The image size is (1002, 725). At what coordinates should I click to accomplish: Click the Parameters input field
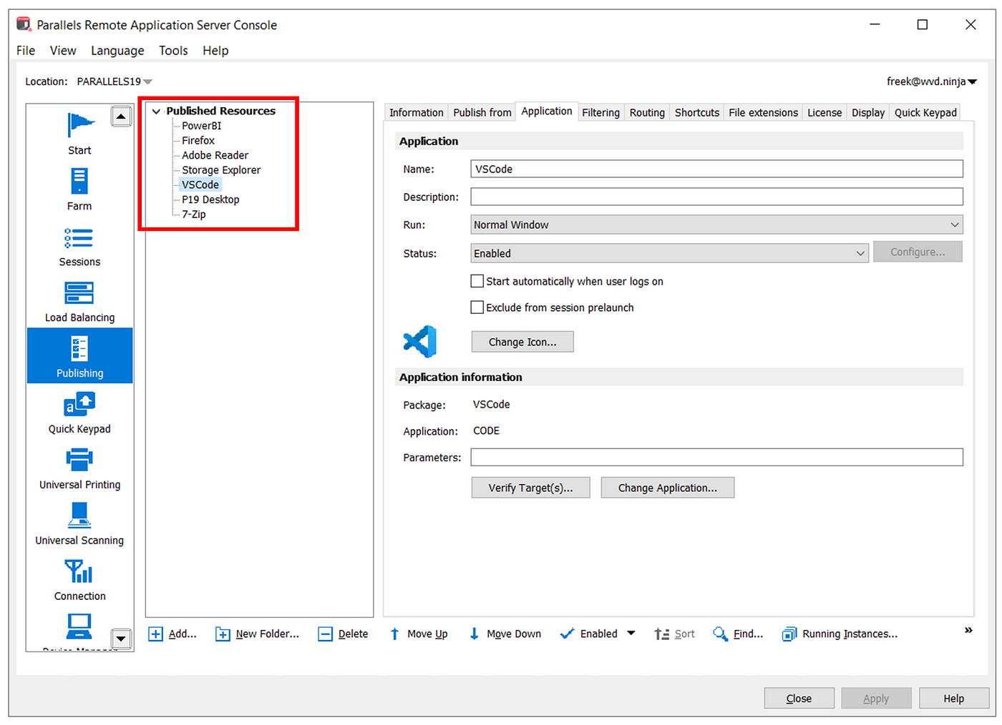point(716,458)
